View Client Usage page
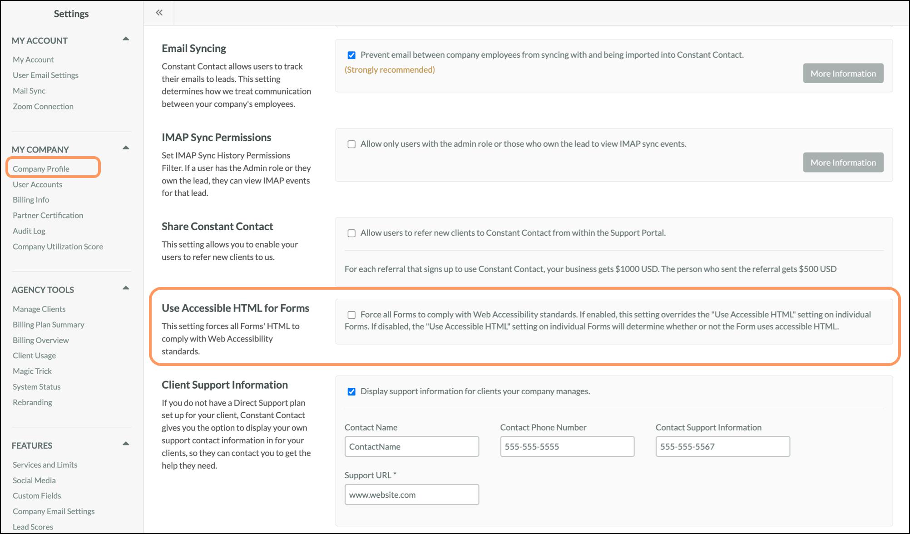The image size is (910, 534). coord(34,356)
